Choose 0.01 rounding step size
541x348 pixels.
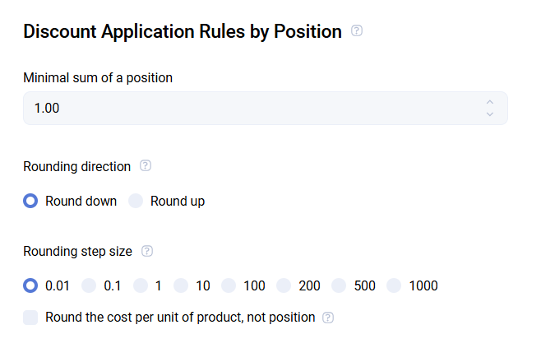tap(31, 285)
